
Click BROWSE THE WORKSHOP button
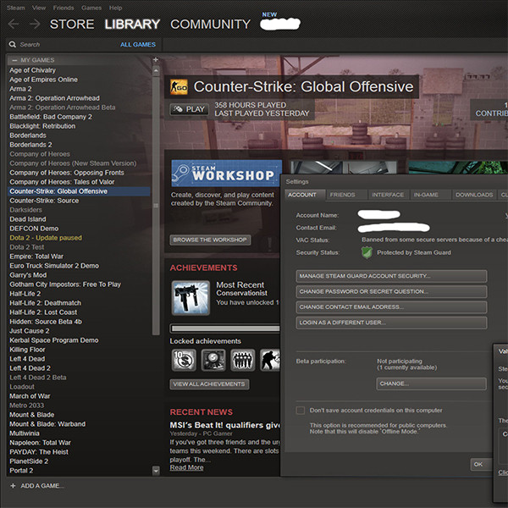pos(210,240)
